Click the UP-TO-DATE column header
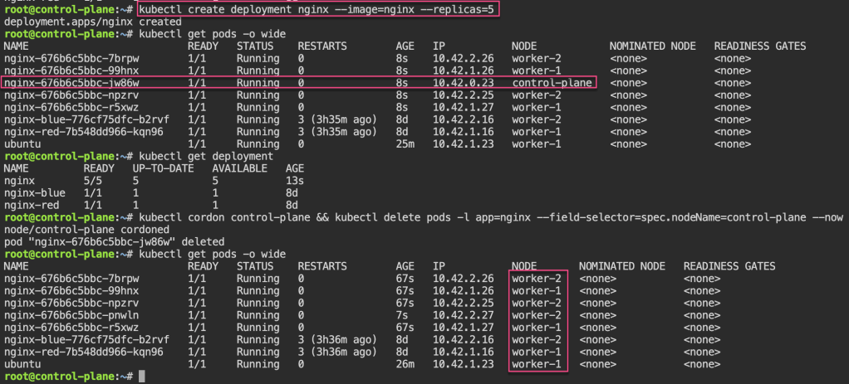Viewport: 849px width, 384px height. [x=164, y=168]
